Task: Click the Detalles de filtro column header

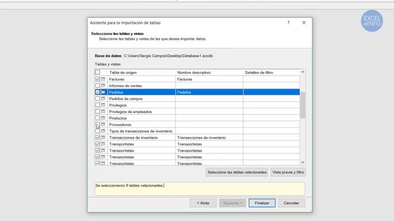Action: coord(271,72)
